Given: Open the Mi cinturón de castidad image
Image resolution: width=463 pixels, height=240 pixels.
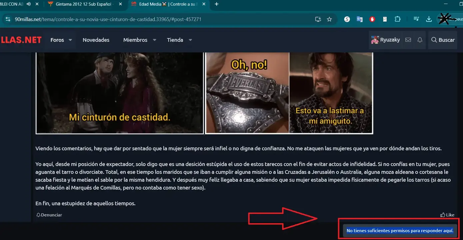Looking at the screenshot, I should pyautogui.click(x=120, y=93).
